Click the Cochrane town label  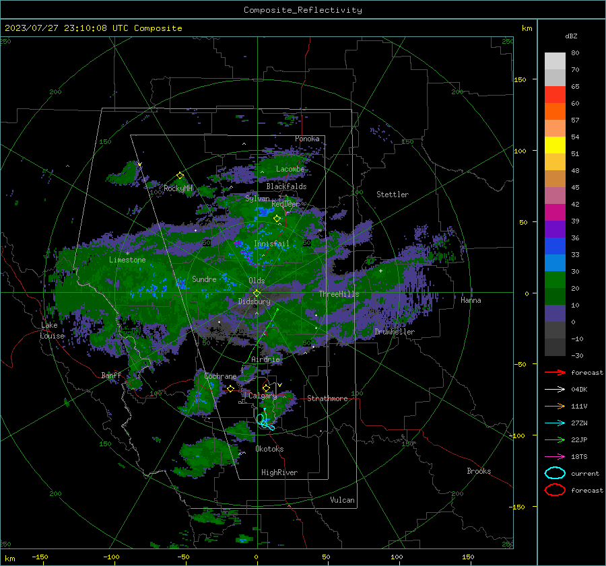pos(220,376)
